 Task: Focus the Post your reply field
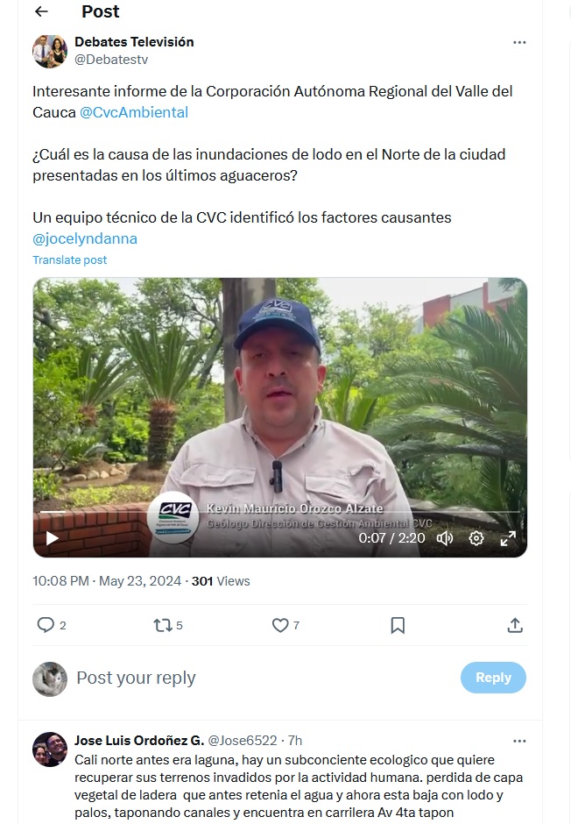pos(263,678)
